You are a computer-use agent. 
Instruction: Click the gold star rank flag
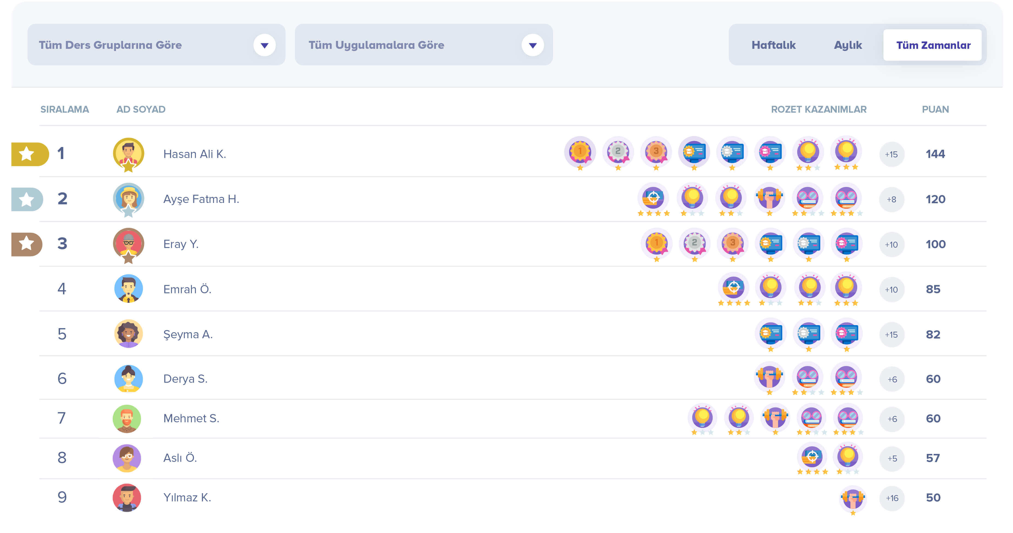tap(29, 154)
